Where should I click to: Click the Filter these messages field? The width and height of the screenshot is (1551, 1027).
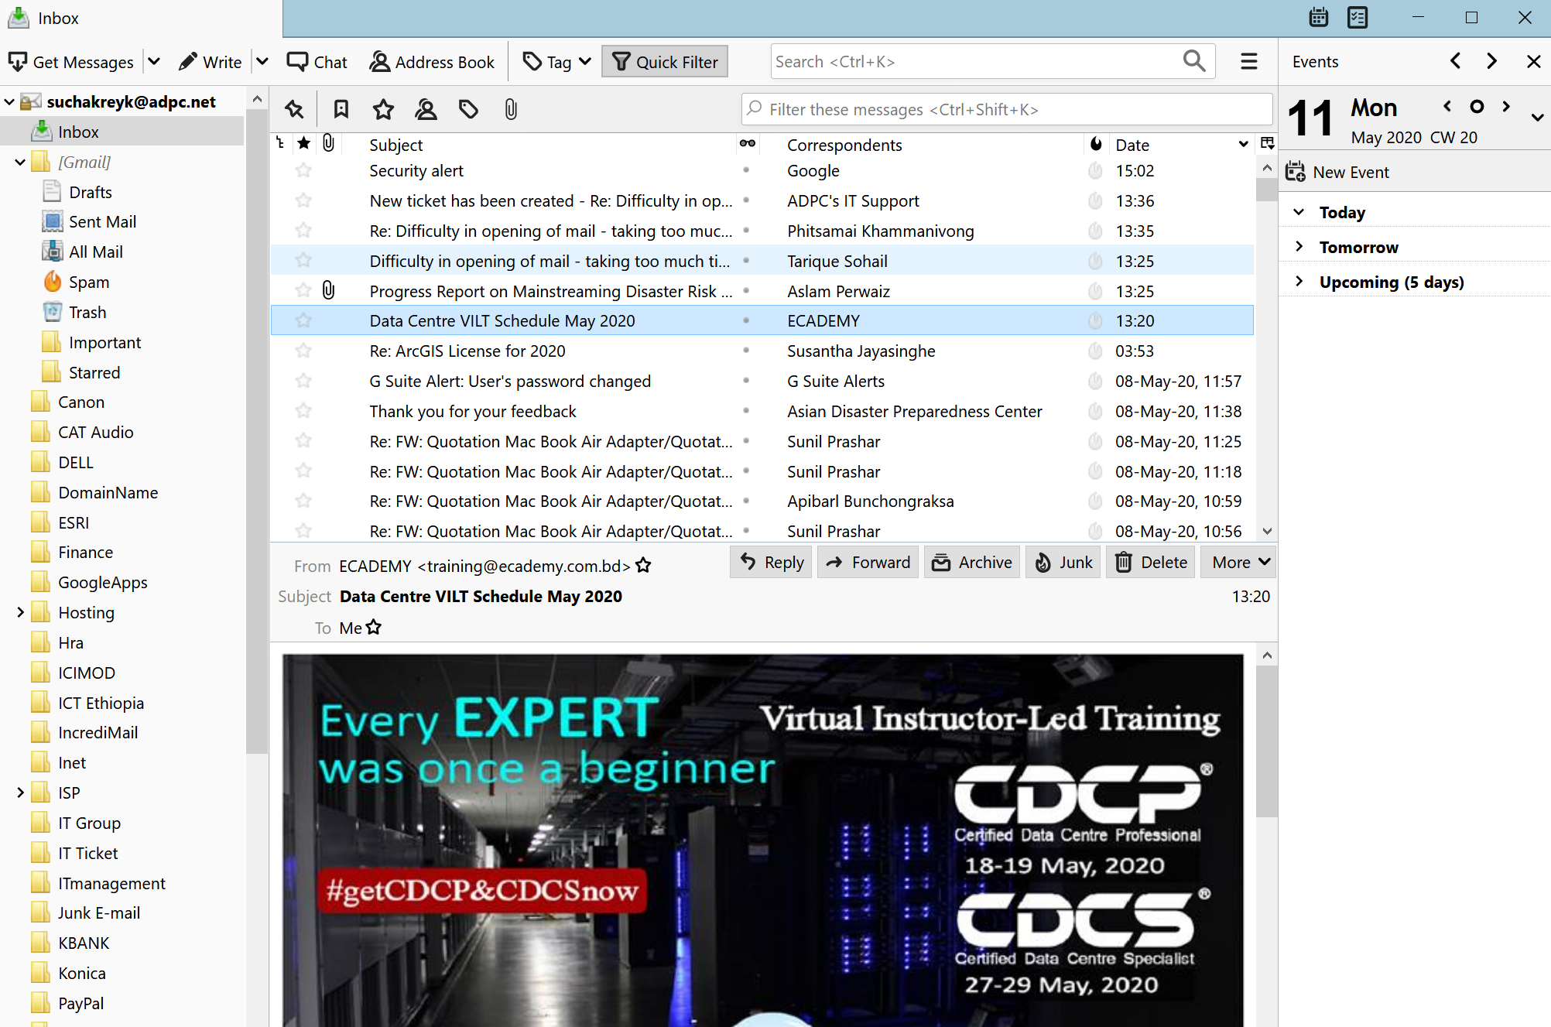(x=1006, y=109)
